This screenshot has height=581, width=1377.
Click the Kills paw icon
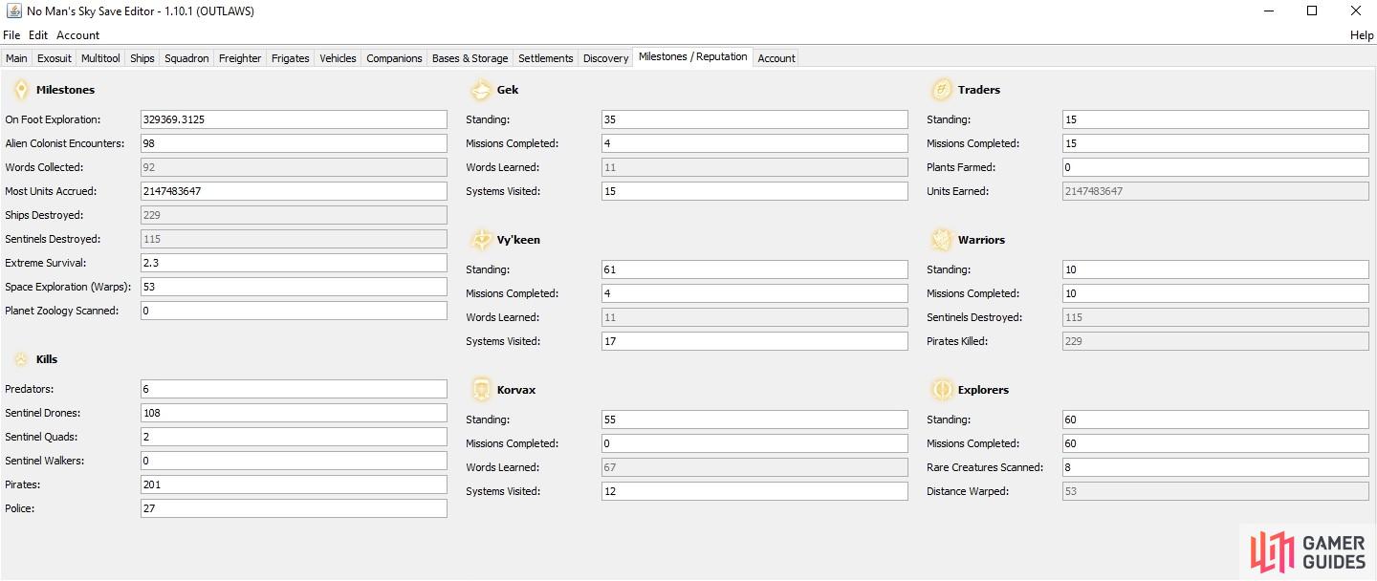coord(21,359)
